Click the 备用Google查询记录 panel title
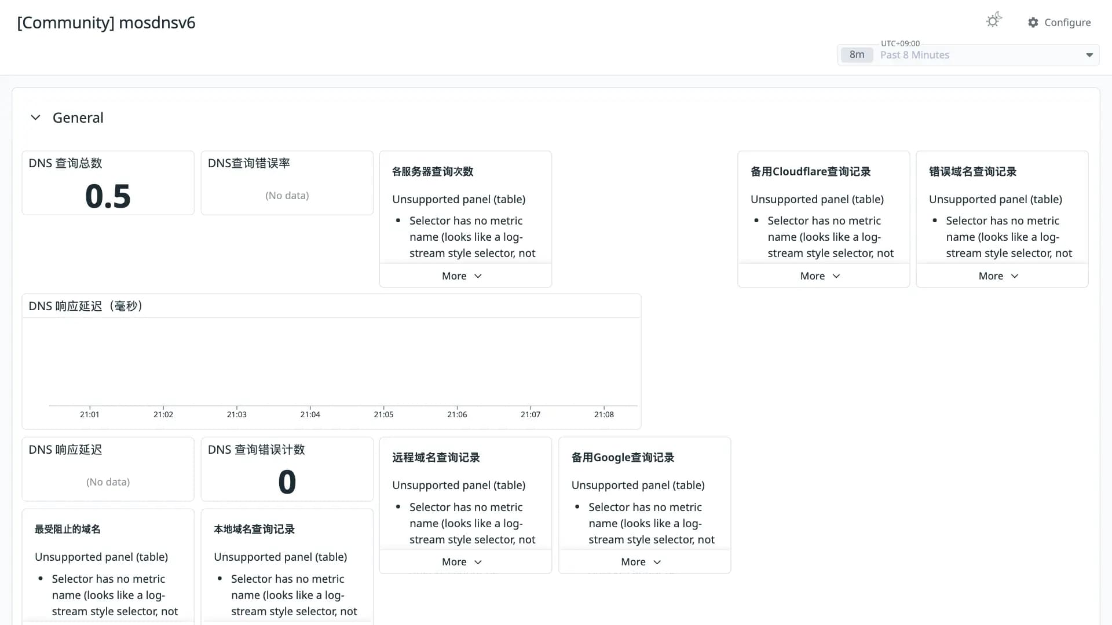The image size is (1112, 625). [x=623, y=457]
